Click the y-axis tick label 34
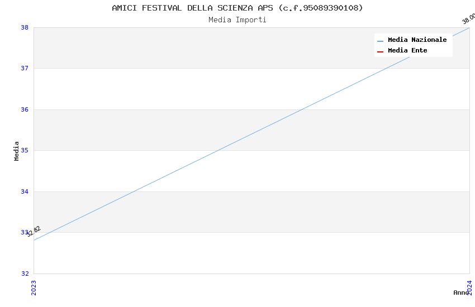 tap(25, 191)
